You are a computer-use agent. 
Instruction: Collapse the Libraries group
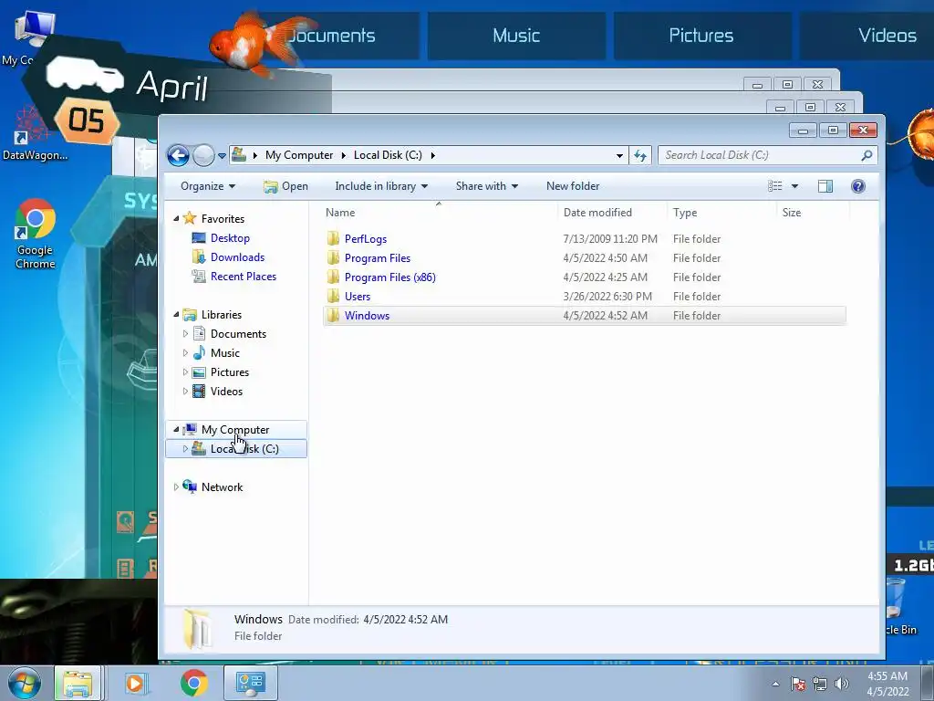pyautogui.click(x=176, y=314)
